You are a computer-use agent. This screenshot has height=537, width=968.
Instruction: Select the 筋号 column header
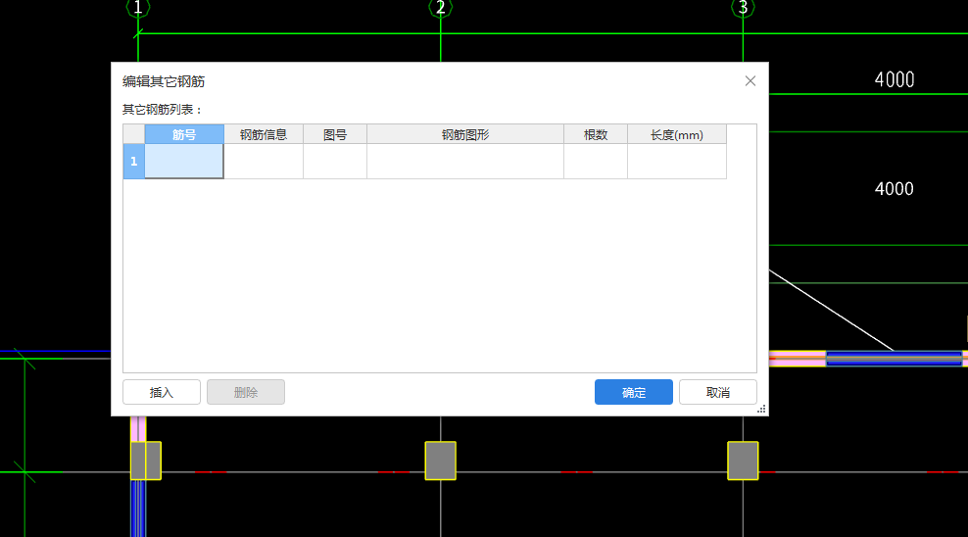click(184, 134)
